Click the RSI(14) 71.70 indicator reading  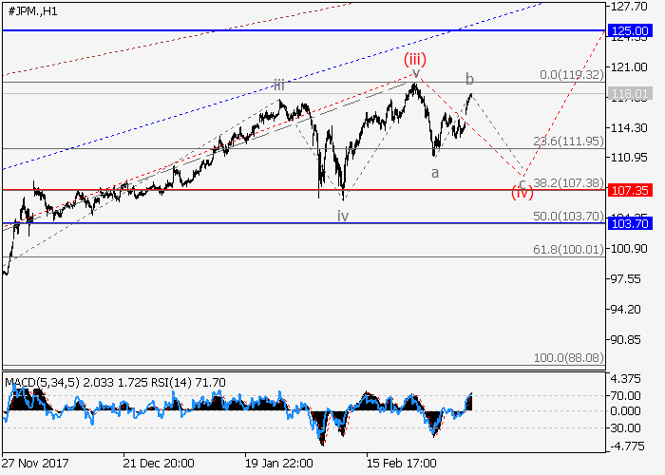(x=188, y=383)
